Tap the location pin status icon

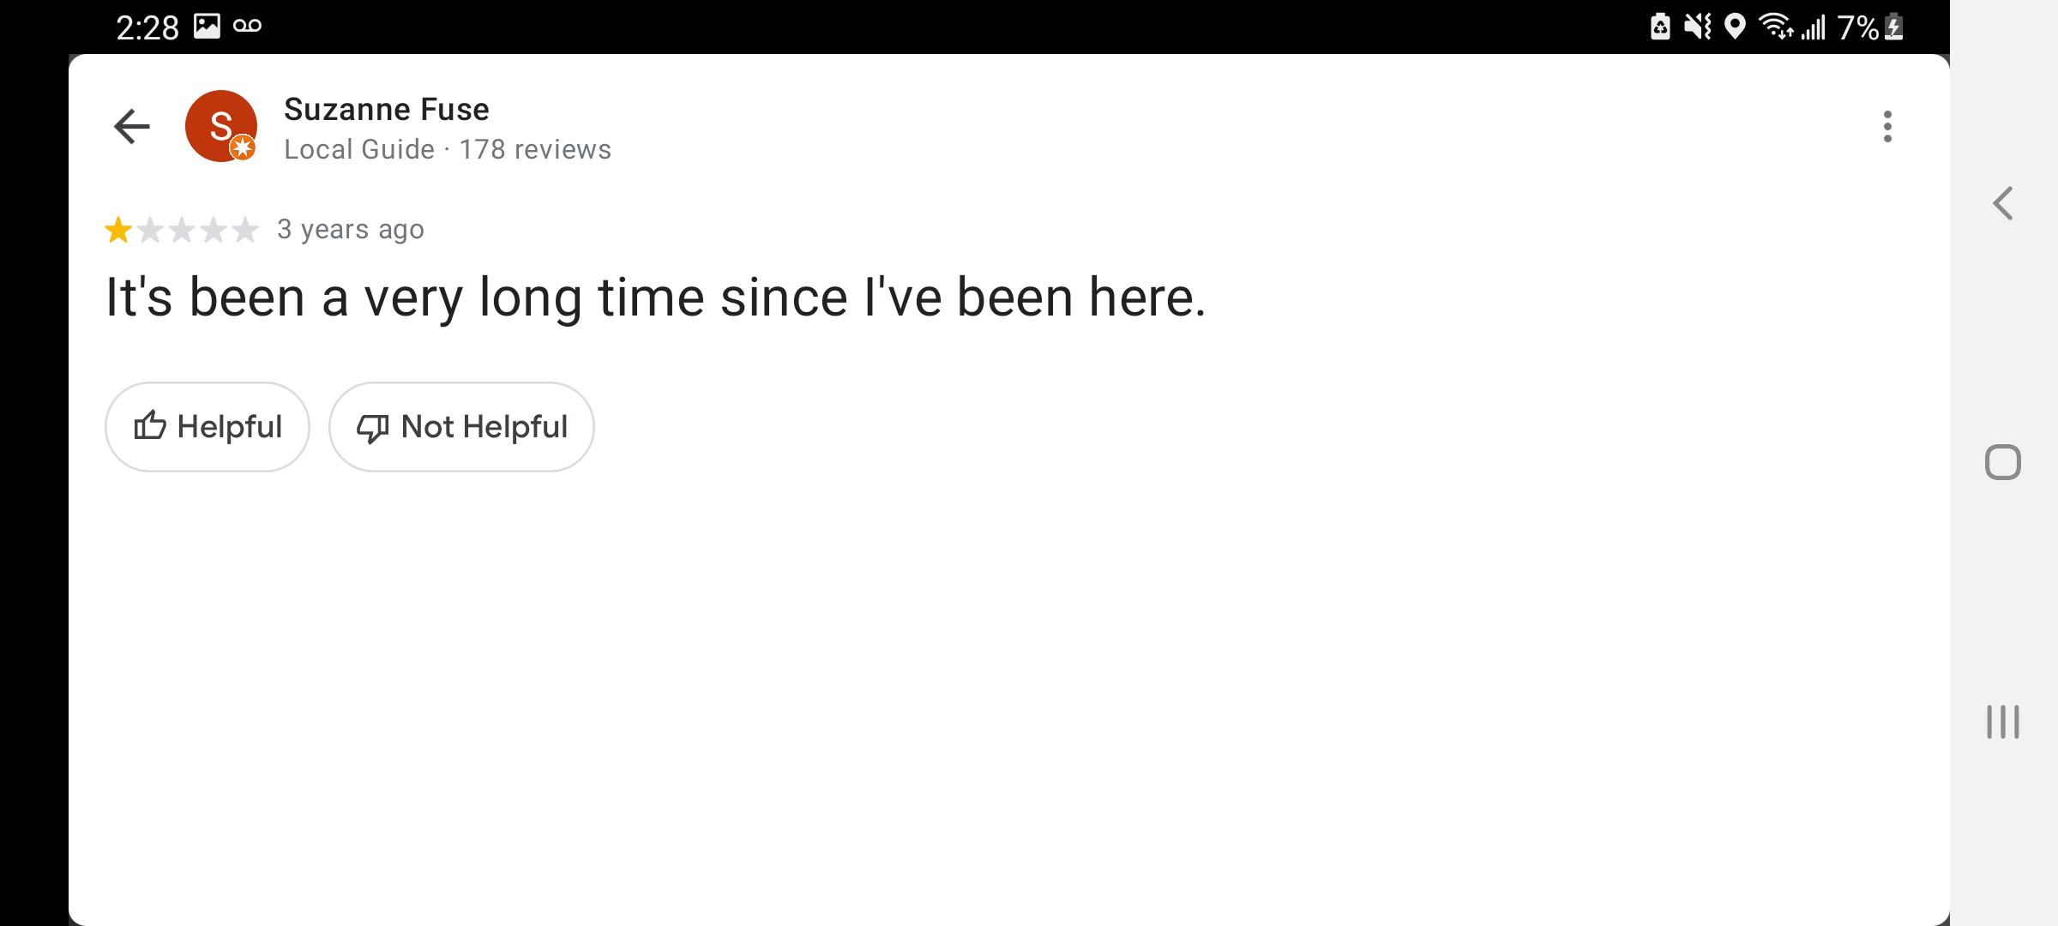coord(1734,27)
